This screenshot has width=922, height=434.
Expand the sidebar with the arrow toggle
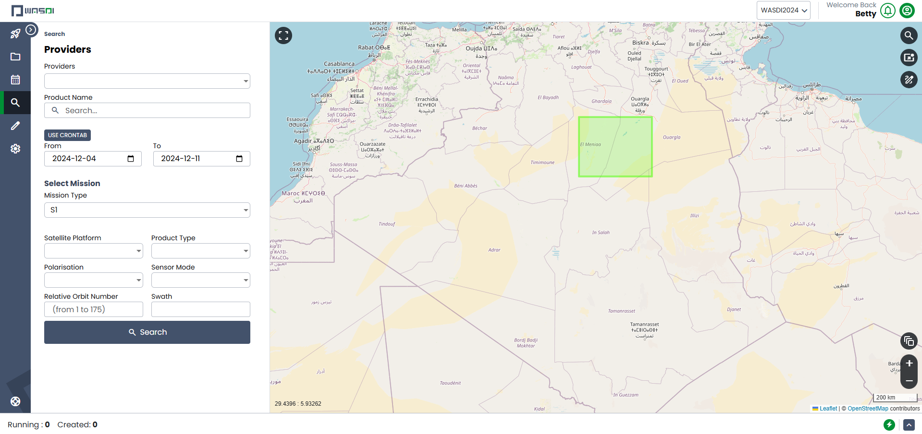click(31, 30)
